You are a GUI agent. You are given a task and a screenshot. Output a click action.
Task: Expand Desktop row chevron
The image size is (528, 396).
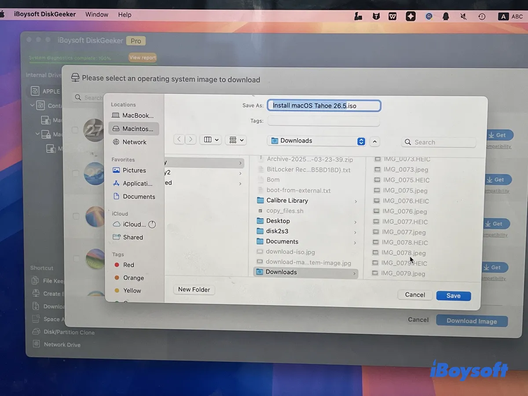pyautogui.click(x=356, y=222)
